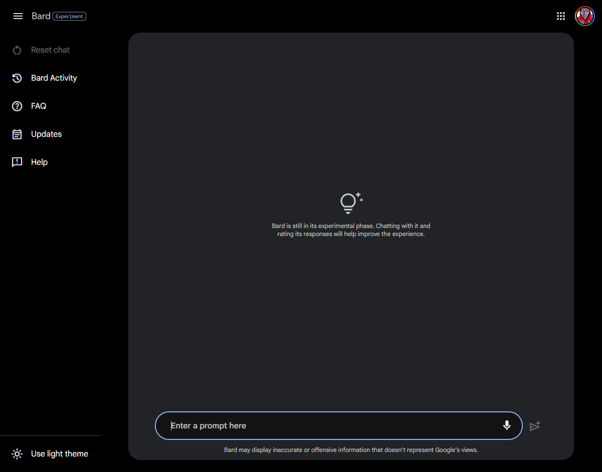This screenshot has width=602, height=472.
Task: Open the Bard Activity menu item
Action: (x=54, y=78)
